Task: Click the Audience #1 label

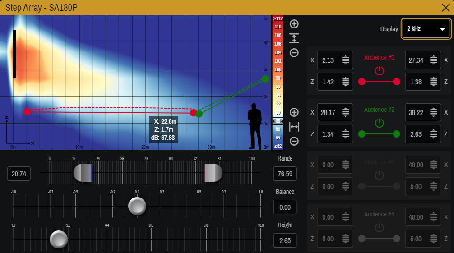Action: [379, 57]
